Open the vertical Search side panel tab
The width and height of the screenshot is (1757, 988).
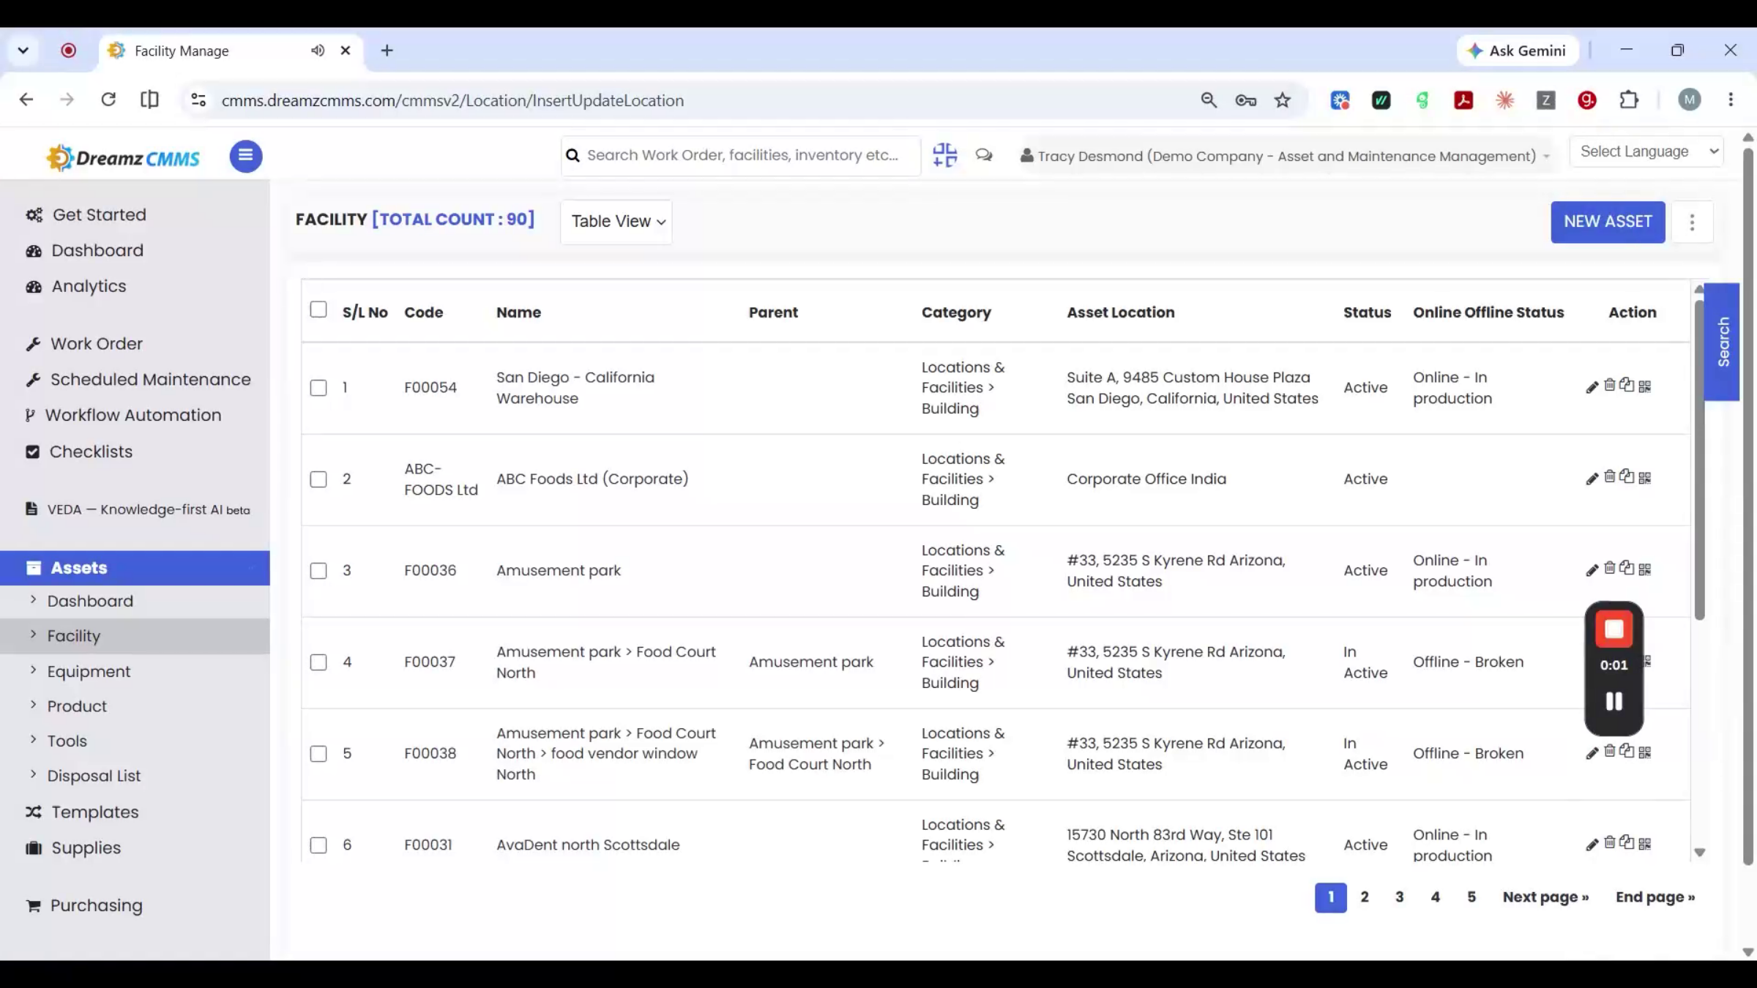pyautogui.click(x=1723, y=342)
